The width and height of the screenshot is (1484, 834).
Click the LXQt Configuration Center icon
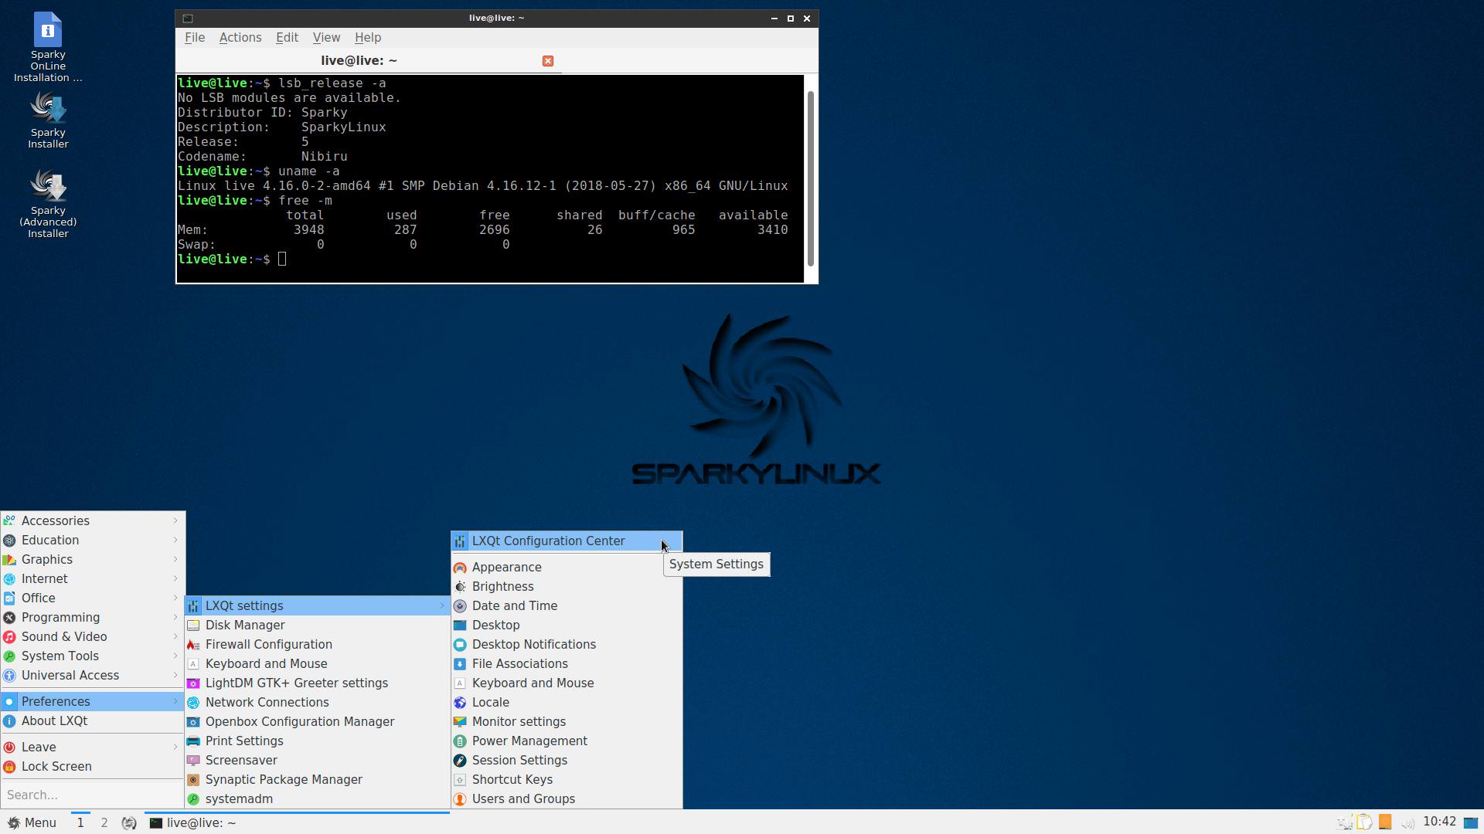[x=460, y=541]
